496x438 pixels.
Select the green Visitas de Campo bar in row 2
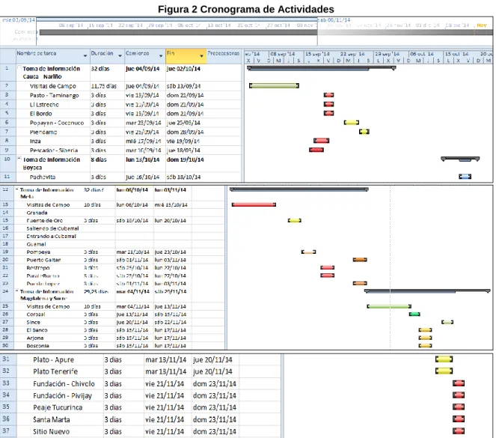pos(274,86)
